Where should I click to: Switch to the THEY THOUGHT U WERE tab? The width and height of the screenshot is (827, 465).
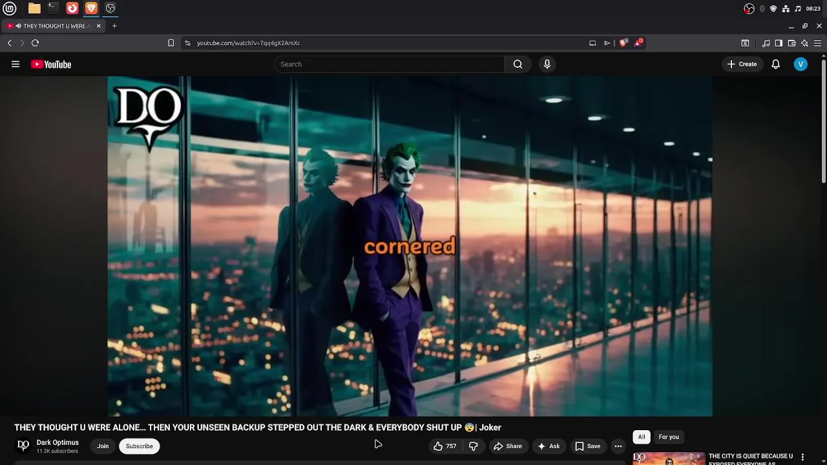tap(54, 26)
